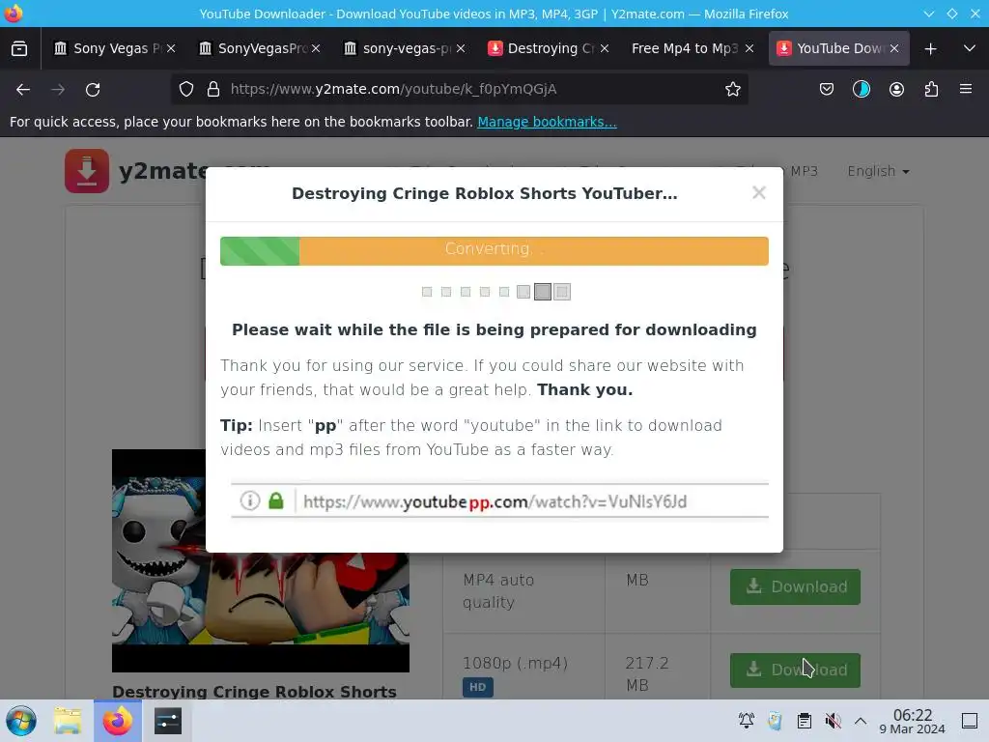Close the 'Free Mp4 to Mp3' tab
Screen dimensions: 989x742
(x=749, y=48)
